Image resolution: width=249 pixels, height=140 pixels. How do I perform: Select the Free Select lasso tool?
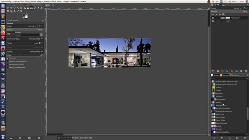click(x=14, y=8)
